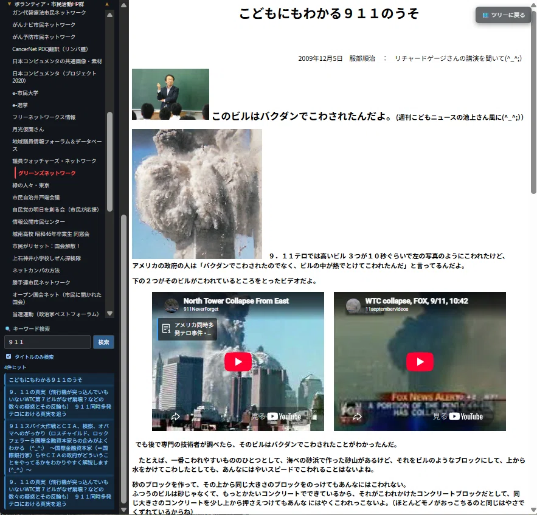This screenshot has width=537, height=515.
Task: Open オープン国会ネット item
Action: 57,299
